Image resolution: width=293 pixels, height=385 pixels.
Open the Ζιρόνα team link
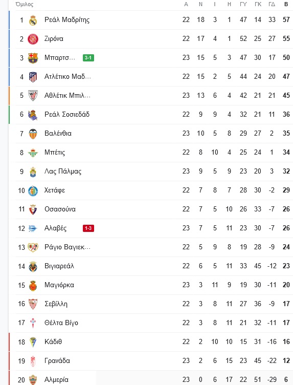tap(54, 39)
